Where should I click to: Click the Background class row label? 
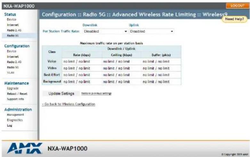[52, 81]
